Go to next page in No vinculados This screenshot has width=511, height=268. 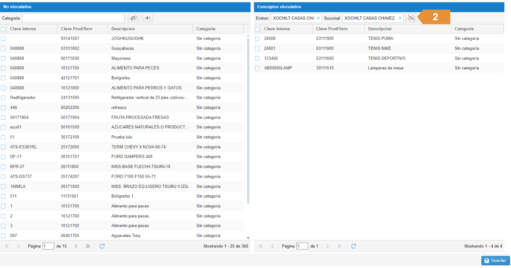pos(76,246)
